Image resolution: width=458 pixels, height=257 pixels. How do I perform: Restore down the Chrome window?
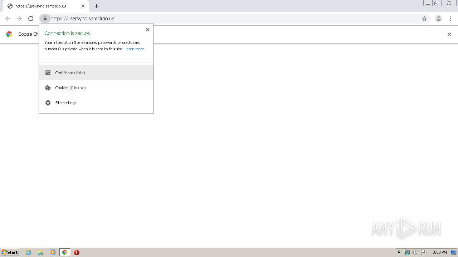[x=437, y=3]
